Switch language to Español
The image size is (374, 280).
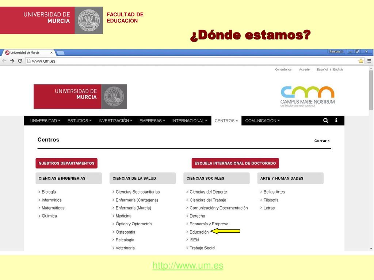(322, 70)
